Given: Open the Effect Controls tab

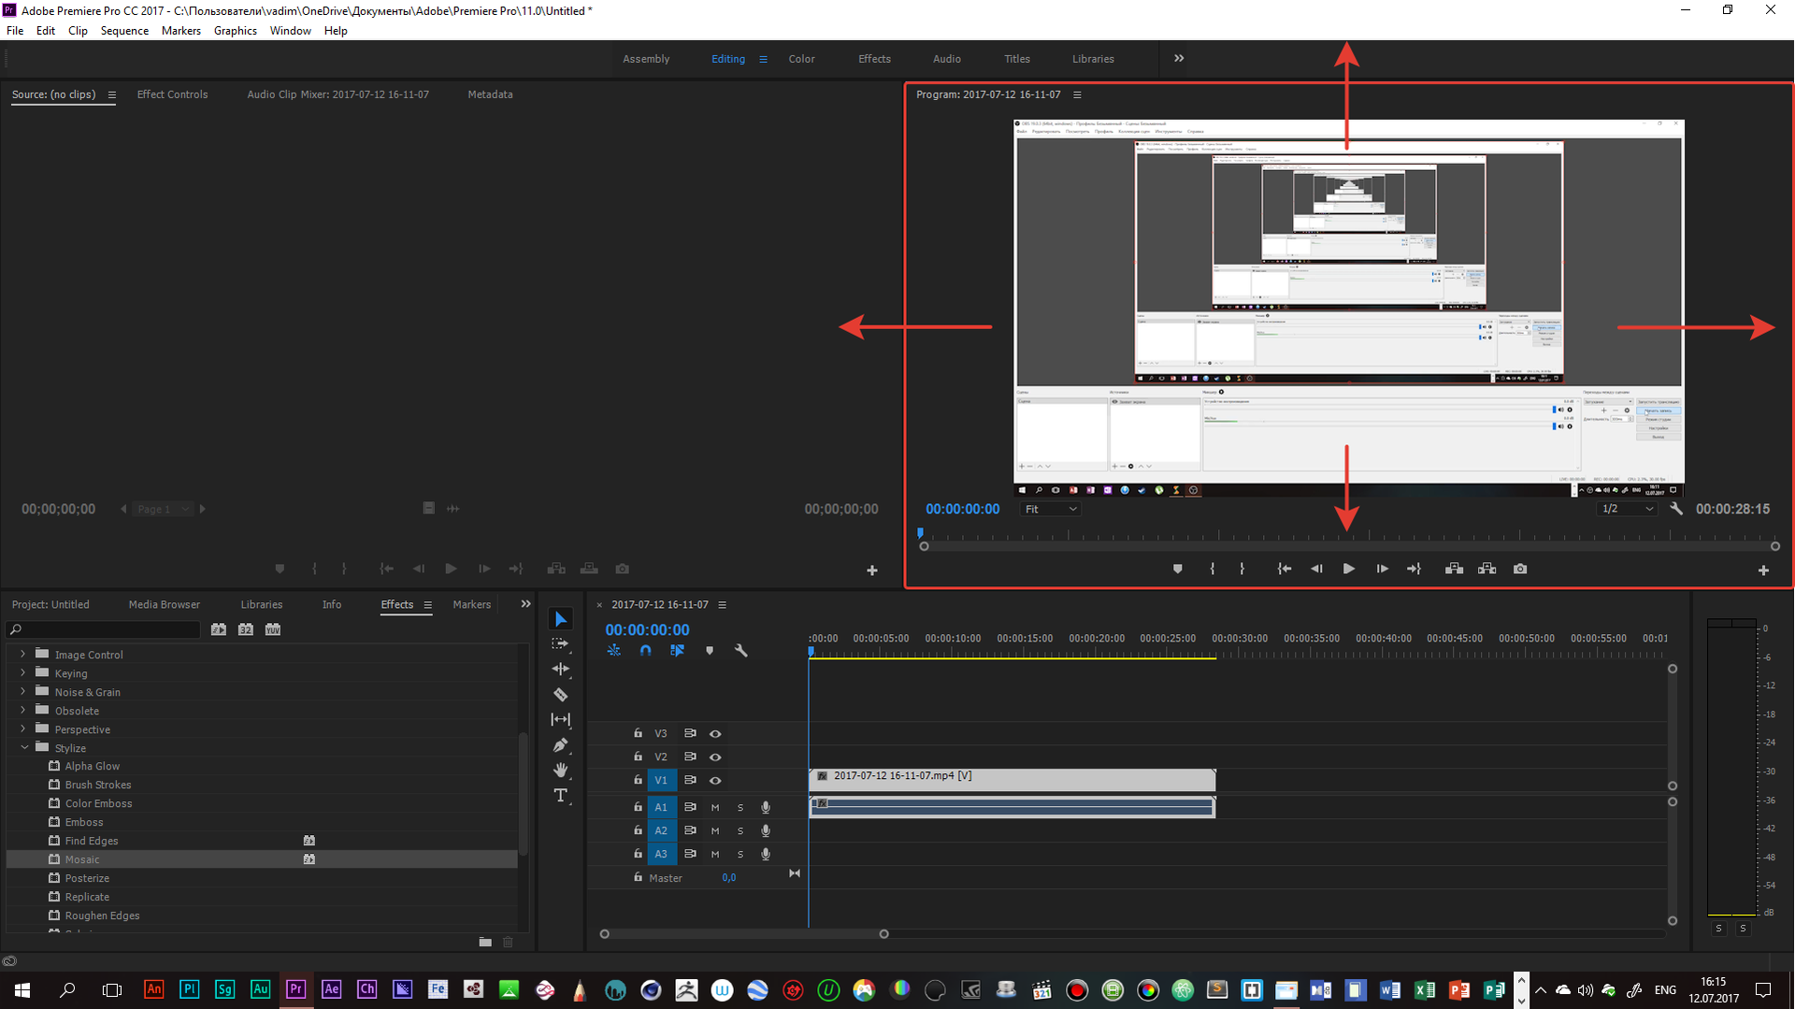Looking at the screenshot, I should 172,94.
